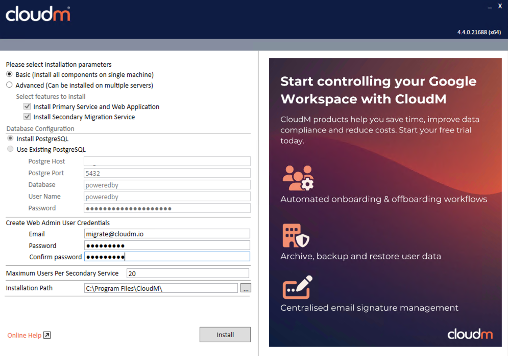The height and width of the screenshot is (356, 508).
Task: Click the 'CloudM products help you save time' paragraph
Action: coord(380,130)
